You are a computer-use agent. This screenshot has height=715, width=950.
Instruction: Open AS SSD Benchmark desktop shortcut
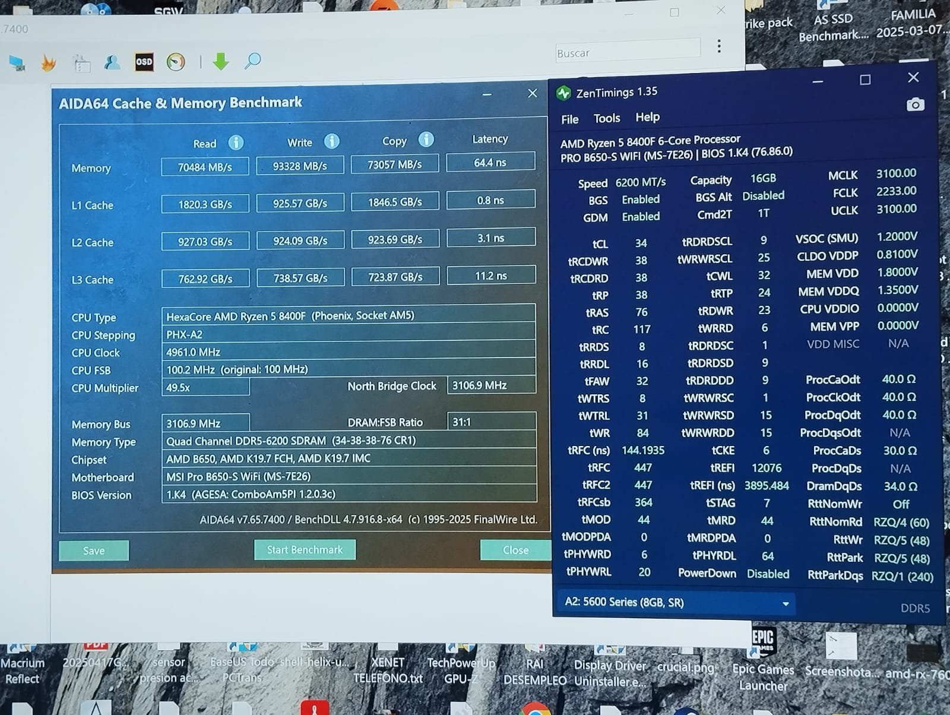833,21
